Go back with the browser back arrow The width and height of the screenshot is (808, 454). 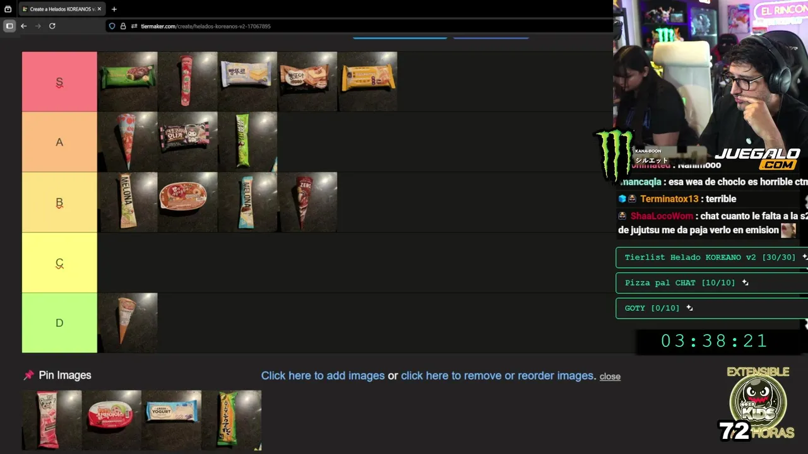click(x=23, y=26)
